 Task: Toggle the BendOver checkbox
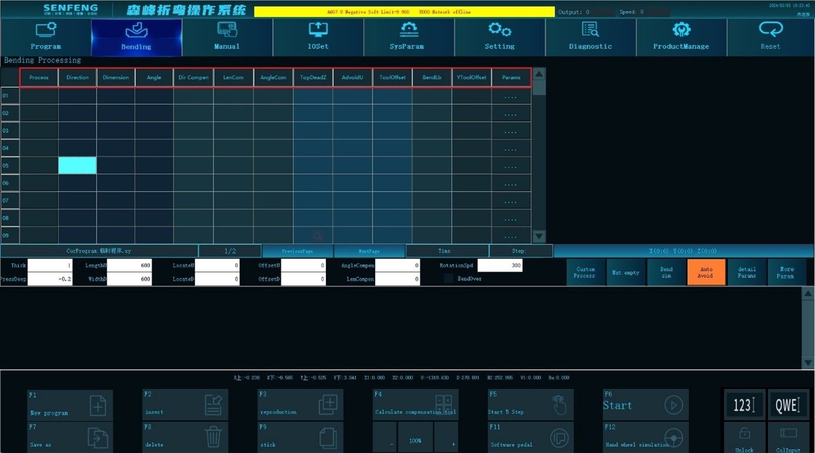pyautogui.click(x=449, y=278)
